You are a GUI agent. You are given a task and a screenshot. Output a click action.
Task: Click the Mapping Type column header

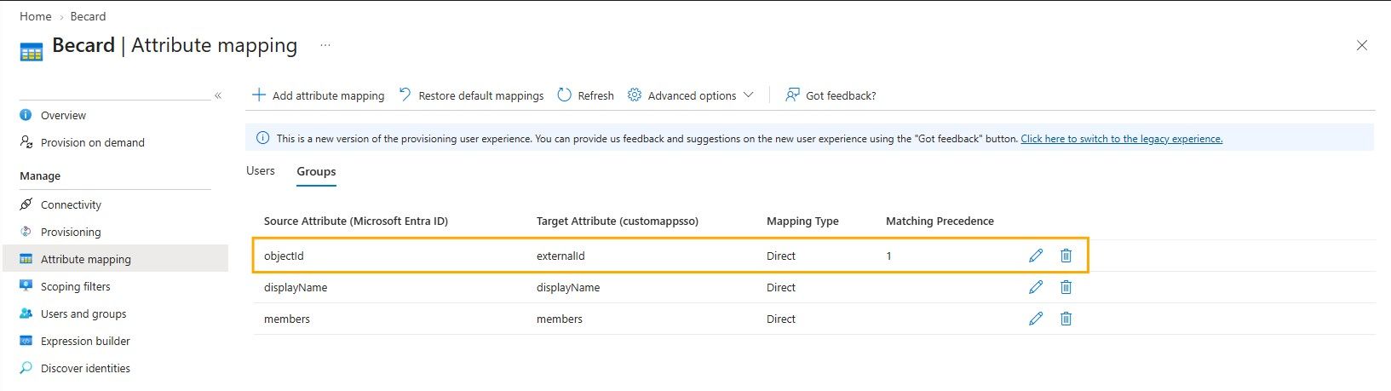pyautogui.click(x=802, y=221)
